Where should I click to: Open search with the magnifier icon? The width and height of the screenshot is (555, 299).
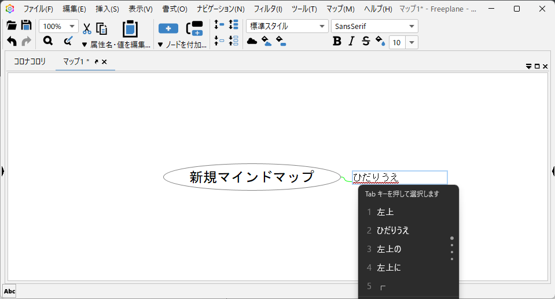click(x=48, y=41)
